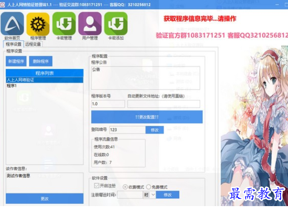288x209 pixels.
Task: Open the 软件首页 home icon
Action: click(13, 24)
